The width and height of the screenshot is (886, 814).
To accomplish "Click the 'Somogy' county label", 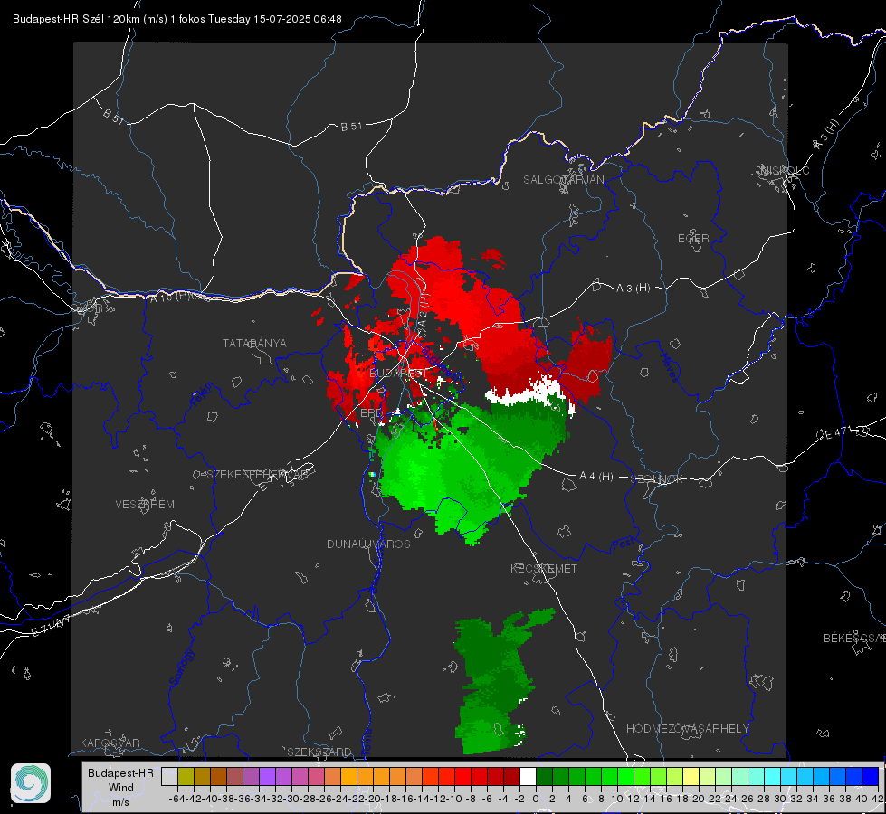I will pyautogui.click(x=181, y=667).
